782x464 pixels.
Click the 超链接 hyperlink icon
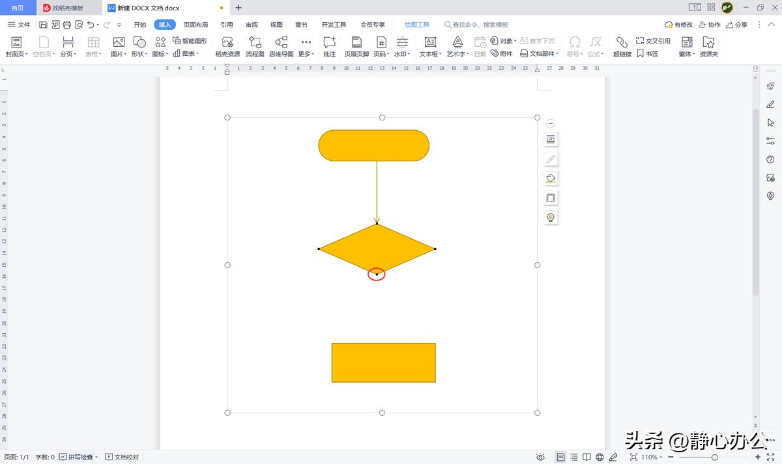622,46
